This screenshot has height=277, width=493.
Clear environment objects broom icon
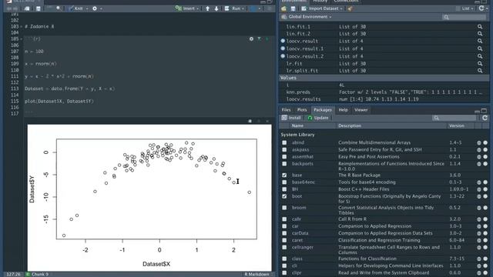pyautogui.click(x=350, y=8)
